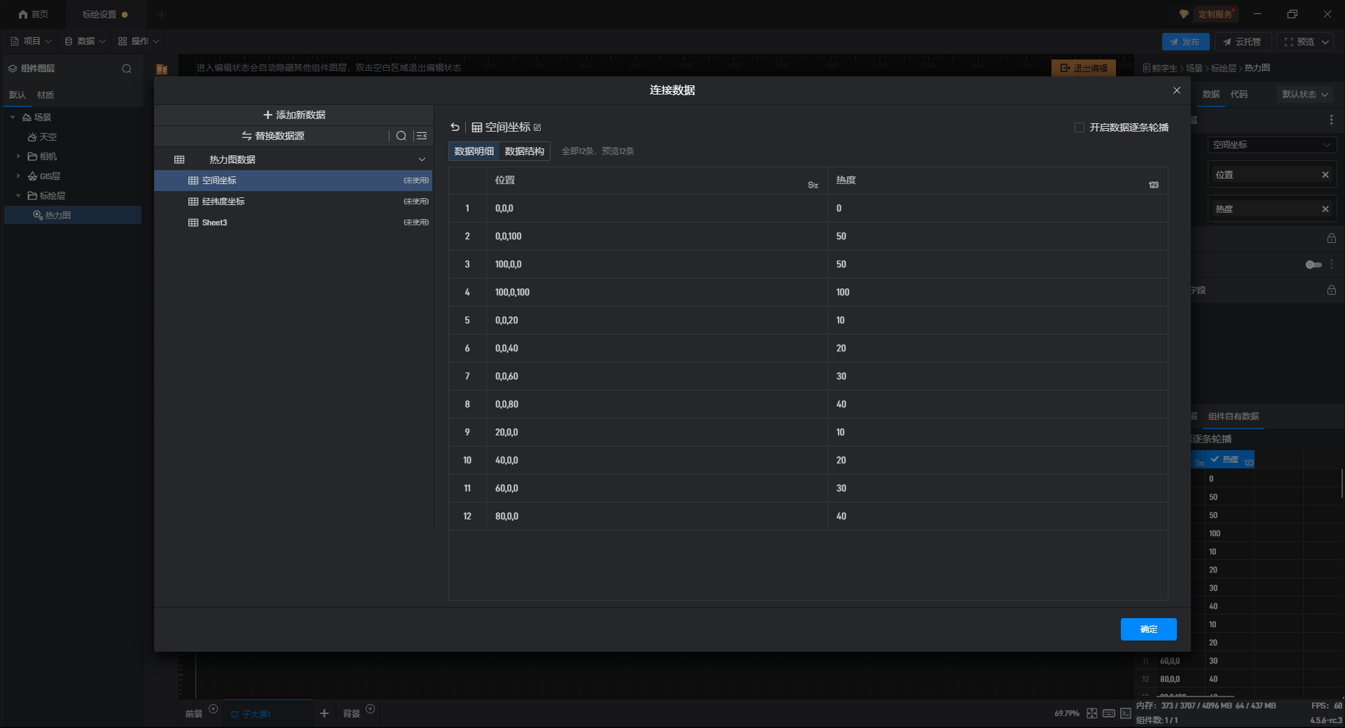Expand 相机 tree node
Image resolution: width=1345 pixels, height=728 pixels.
coord(18,156)
